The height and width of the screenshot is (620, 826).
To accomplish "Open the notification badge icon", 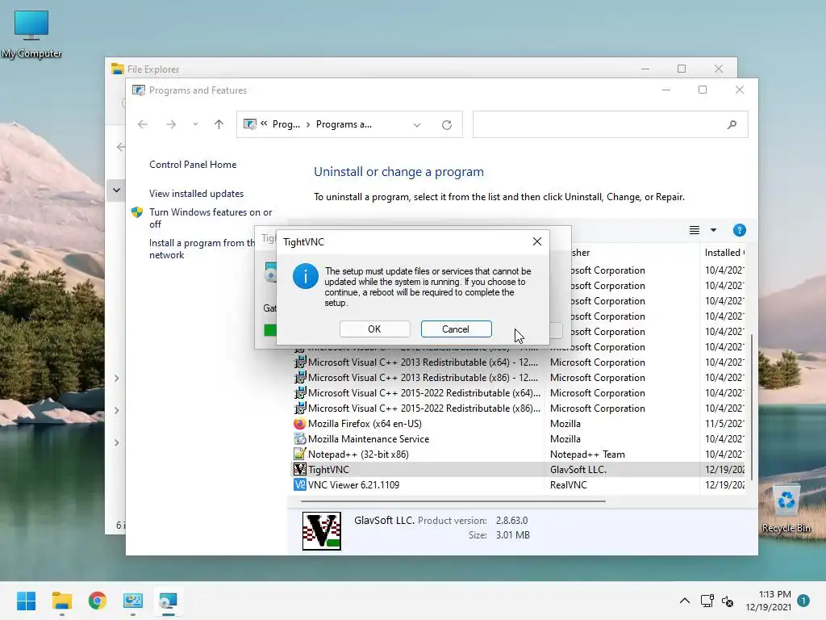I will tap(803, 601).
